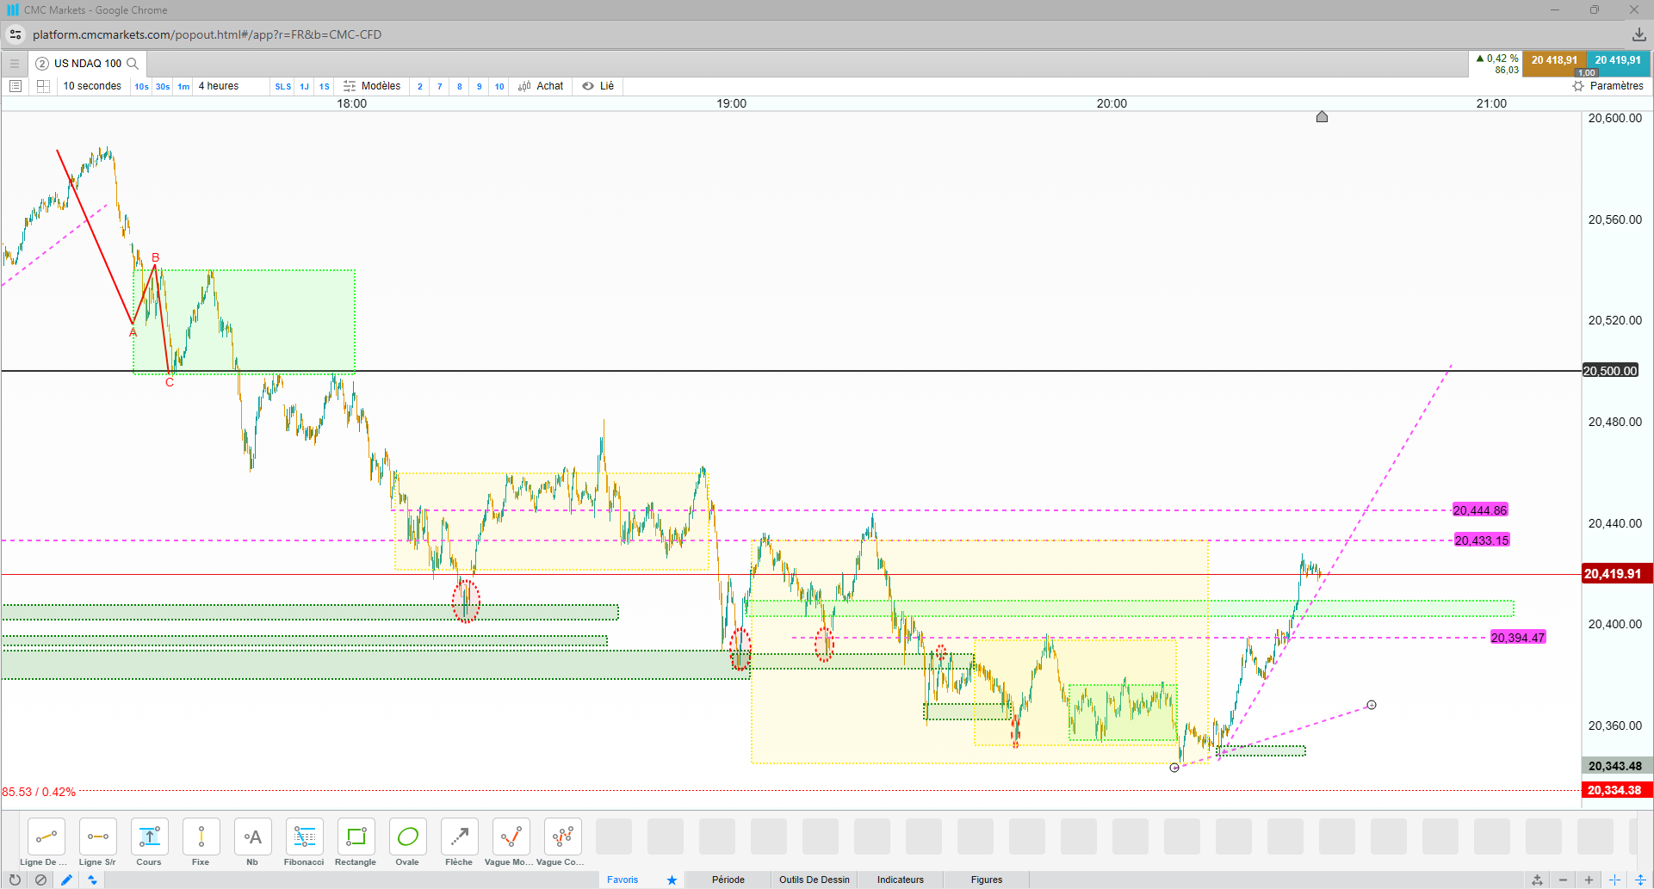This screenshot has width=1654, height=889.
Task: Toggle the chart layout grid icon
Action: point(43,86)
